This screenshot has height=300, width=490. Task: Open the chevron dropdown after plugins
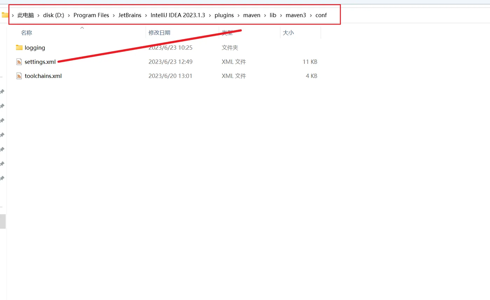click(239, 15)
